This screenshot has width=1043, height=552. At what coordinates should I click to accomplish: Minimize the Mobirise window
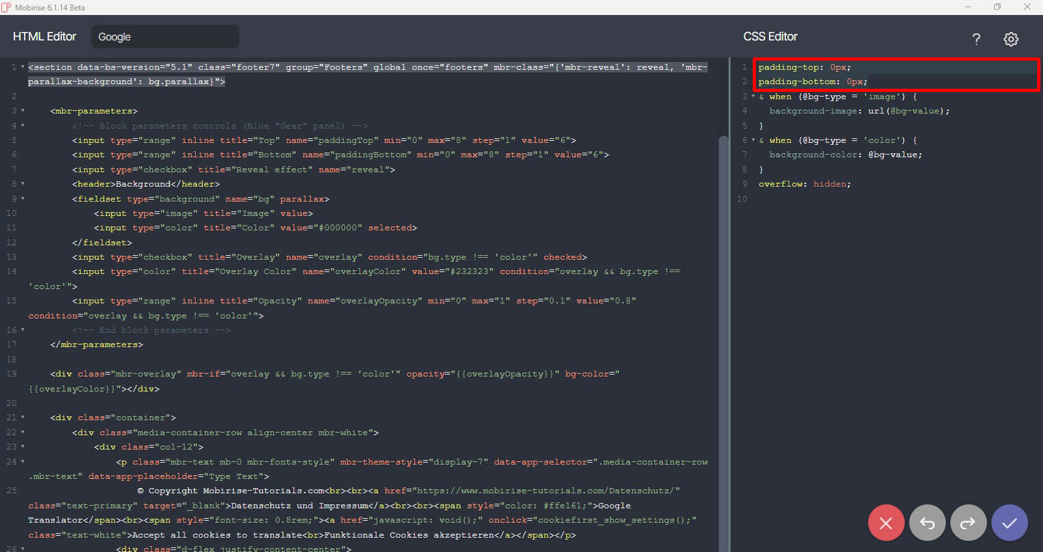click(968, 7)
